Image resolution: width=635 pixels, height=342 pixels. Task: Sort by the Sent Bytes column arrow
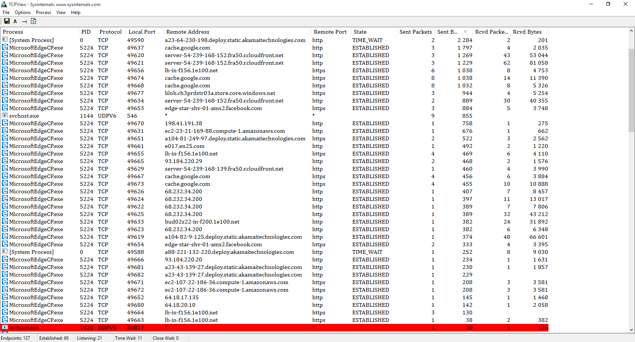tap(466, 32)
